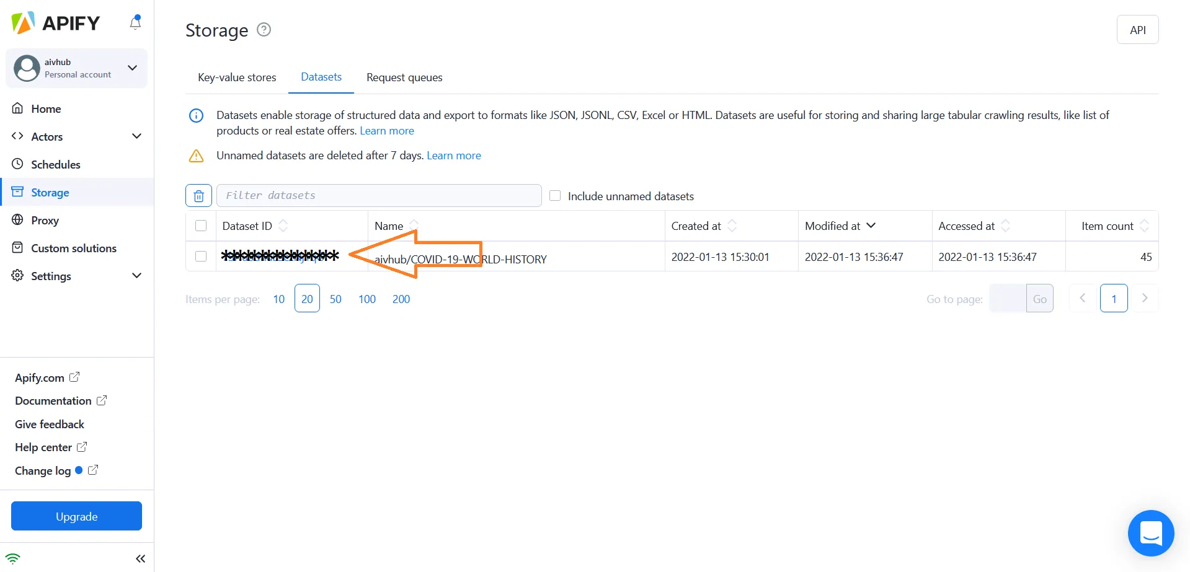
Task: Collapse the sidebar with double-chevron icon
Action: pos(141,558)
